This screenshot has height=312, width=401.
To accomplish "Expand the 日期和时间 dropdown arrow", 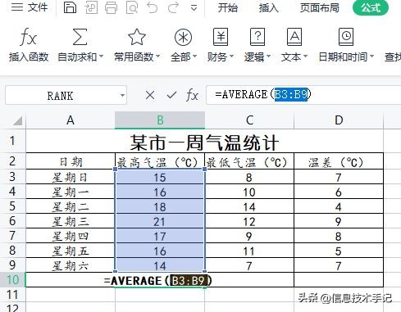I will [371, 57].
